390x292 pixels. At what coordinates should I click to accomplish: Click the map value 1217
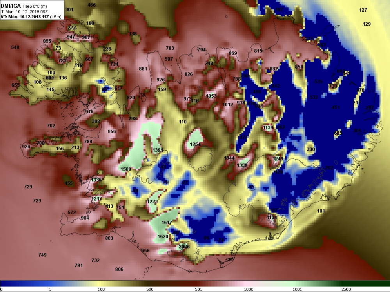click(96, 199)
